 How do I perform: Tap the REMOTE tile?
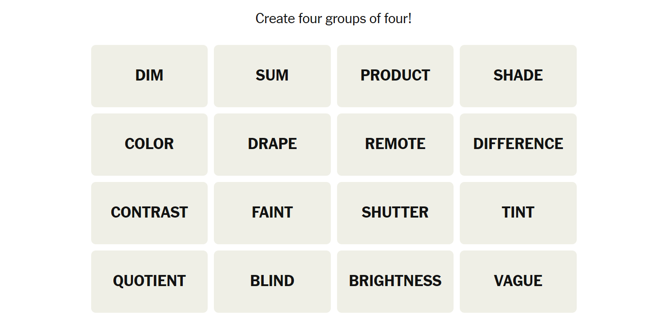395,144
